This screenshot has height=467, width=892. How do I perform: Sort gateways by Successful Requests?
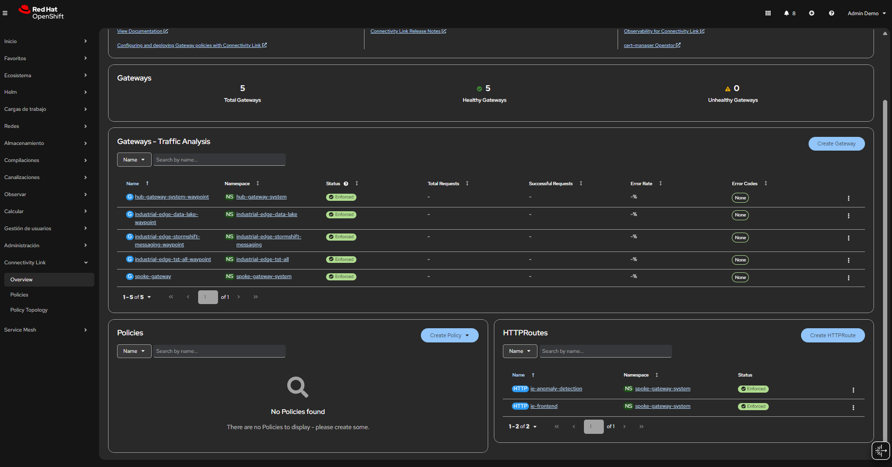pos(555,183)
